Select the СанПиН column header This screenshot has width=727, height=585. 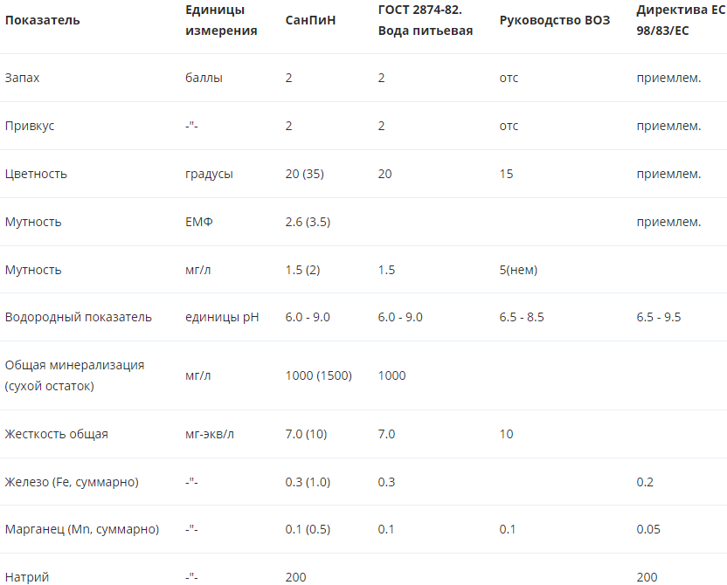point(310,20)
